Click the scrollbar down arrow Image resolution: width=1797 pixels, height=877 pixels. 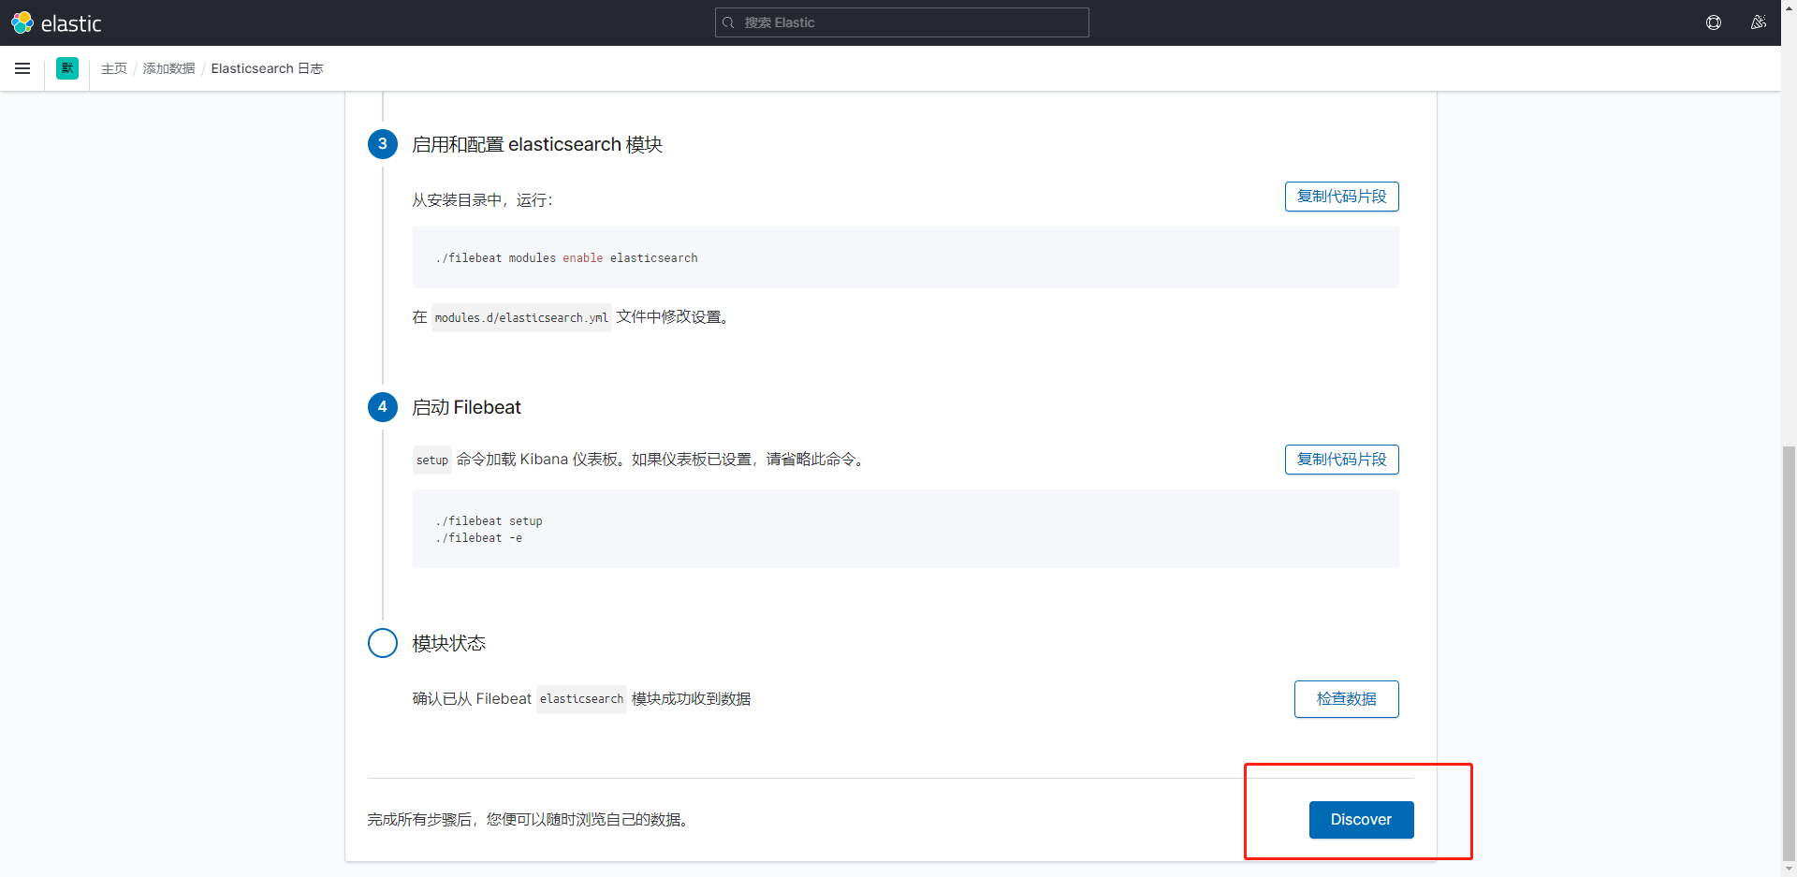coord(1789,870)
